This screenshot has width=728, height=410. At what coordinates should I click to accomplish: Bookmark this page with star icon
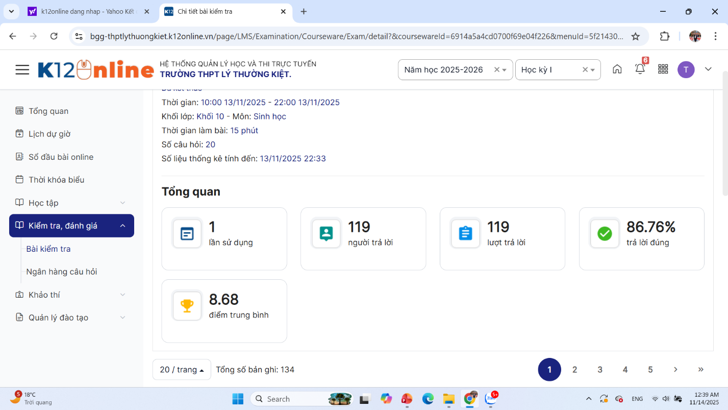click(x=635, y=36)
